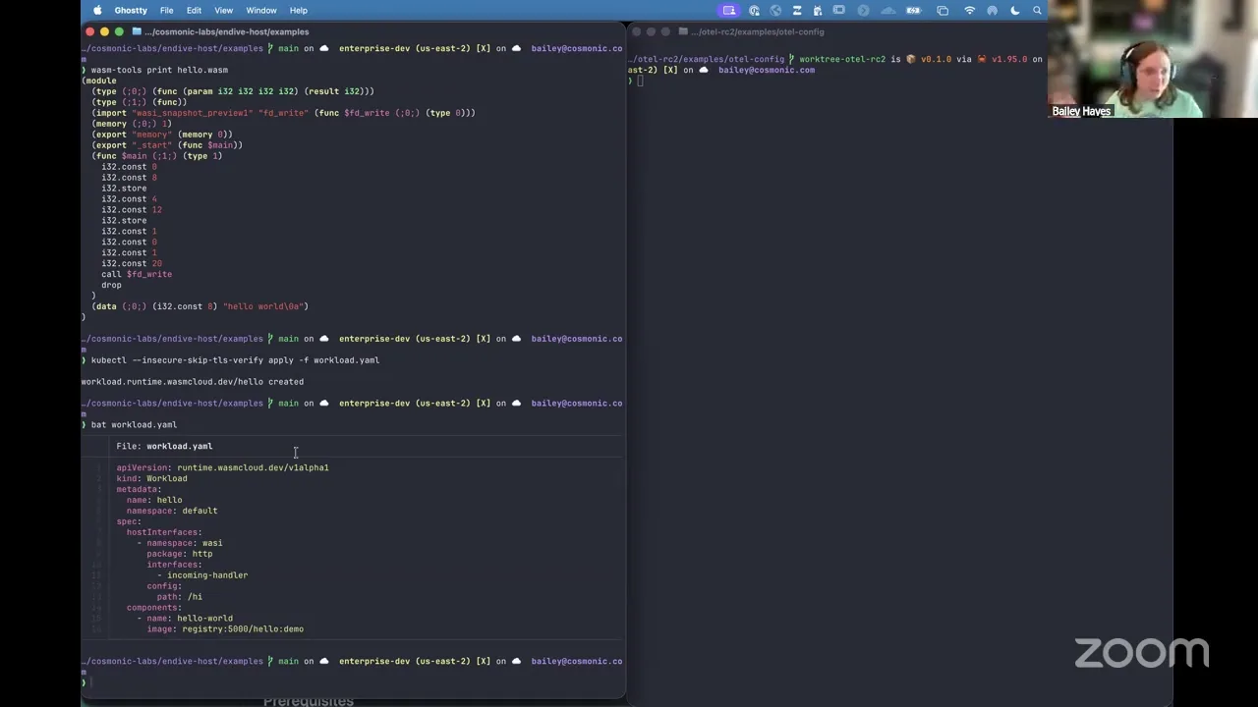Click the globe menu bar icon

coord(775,10)
